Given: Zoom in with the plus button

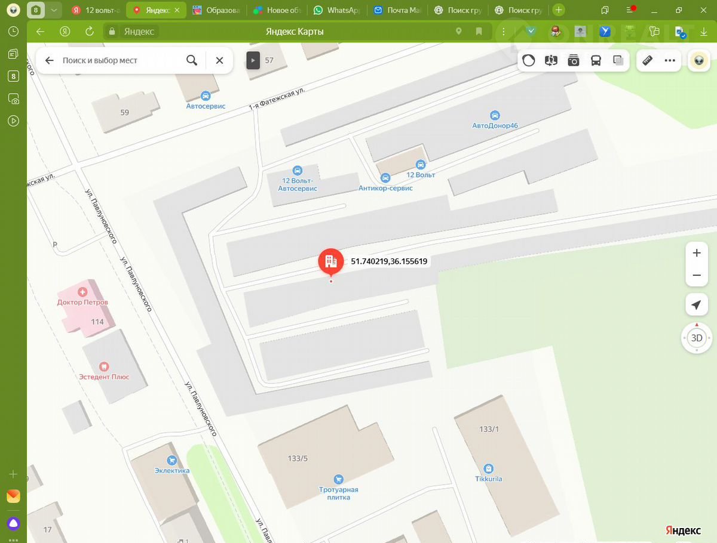Looking at the screenshot, I should pyautogui.click(x=696, y=253).
